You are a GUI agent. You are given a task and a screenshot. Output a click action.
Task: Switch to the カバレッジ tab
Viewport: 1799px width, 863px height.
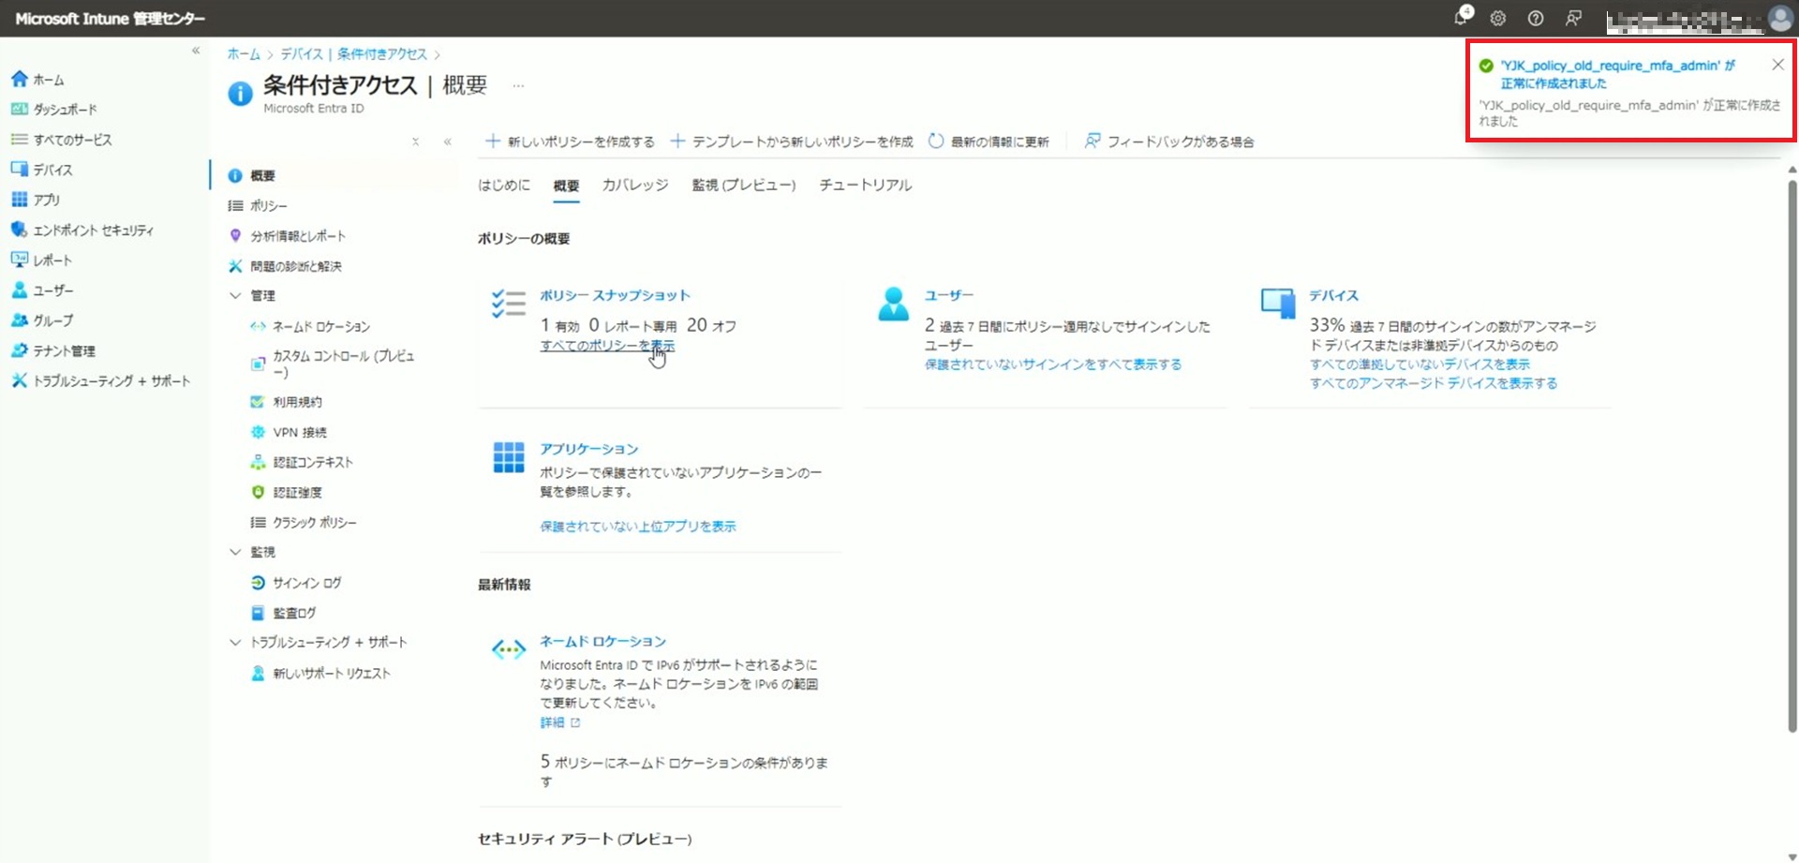tap(635, 186)
